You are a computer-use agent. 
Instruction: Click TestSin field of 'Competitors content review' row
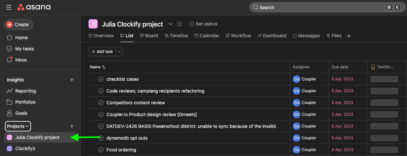(x=384, y=103)
